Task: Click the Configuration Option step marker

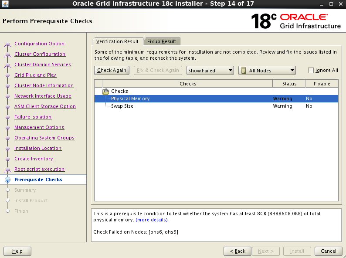Action: click(x=7, y=44)
